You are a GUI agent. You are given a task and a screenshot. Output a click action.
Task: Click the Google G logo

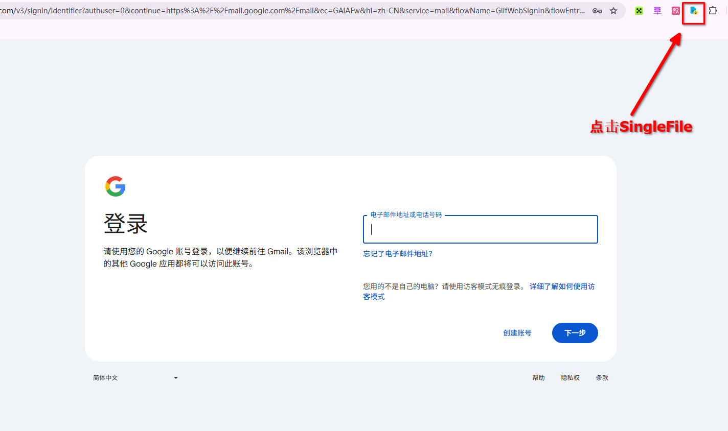(x=116, y=186)
